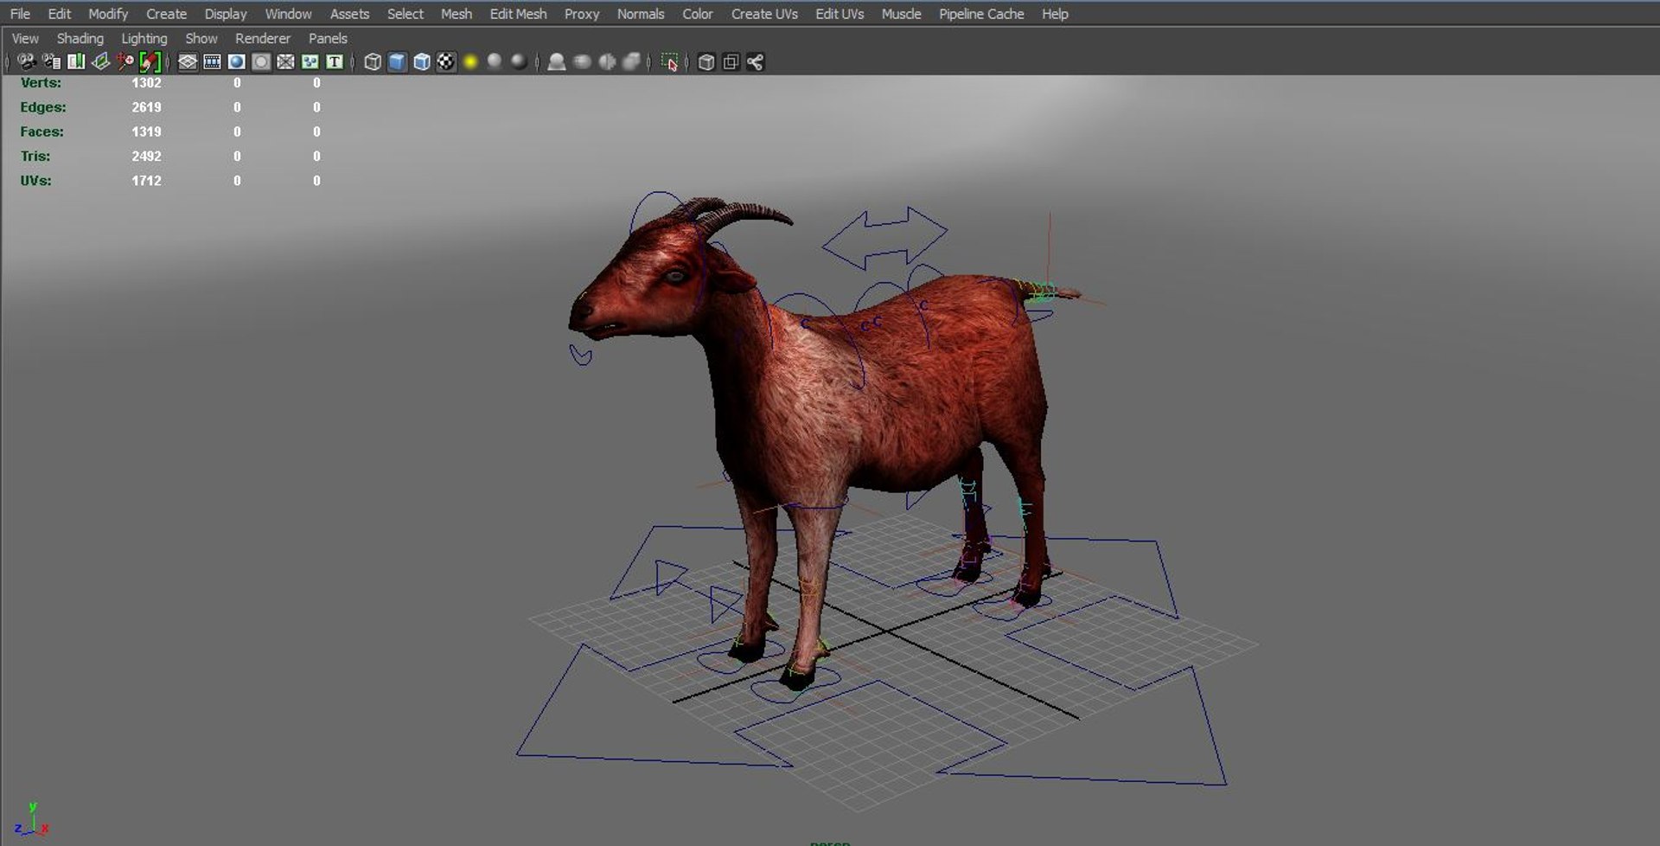Open the Edit Mesh menu

click(x=518, y=14)
